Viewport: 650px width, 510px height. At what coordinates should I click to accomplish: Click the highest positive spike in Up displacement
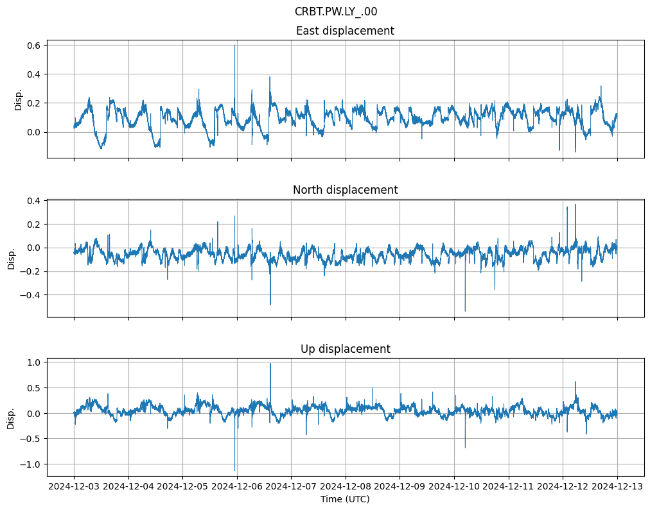[x=270, y=364]
